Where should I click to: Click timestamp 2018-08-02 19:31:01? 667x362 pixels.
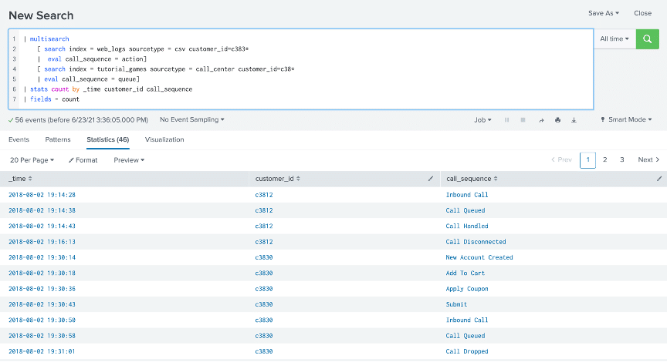click(x=42, y=351)
